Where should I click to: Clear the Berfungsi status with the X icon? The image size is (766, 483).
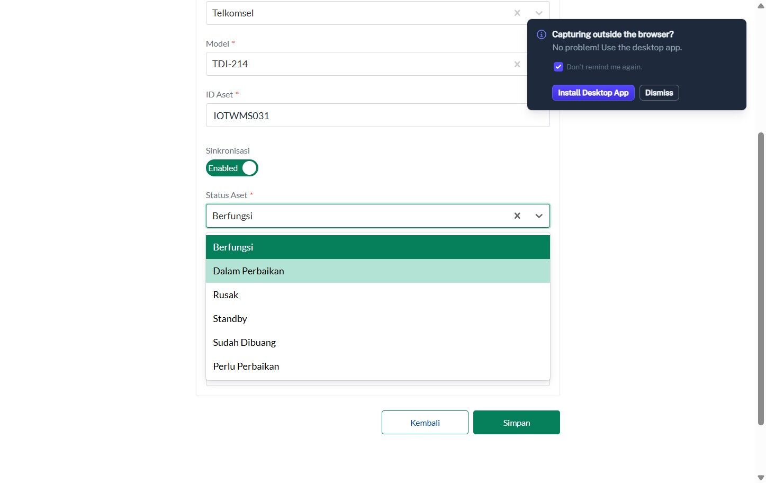tap(517, 216)
